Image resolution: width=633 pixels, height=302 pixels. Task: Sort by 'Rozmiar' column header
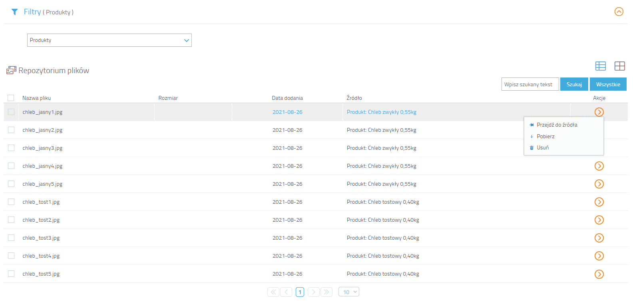[x=168, y=98]
